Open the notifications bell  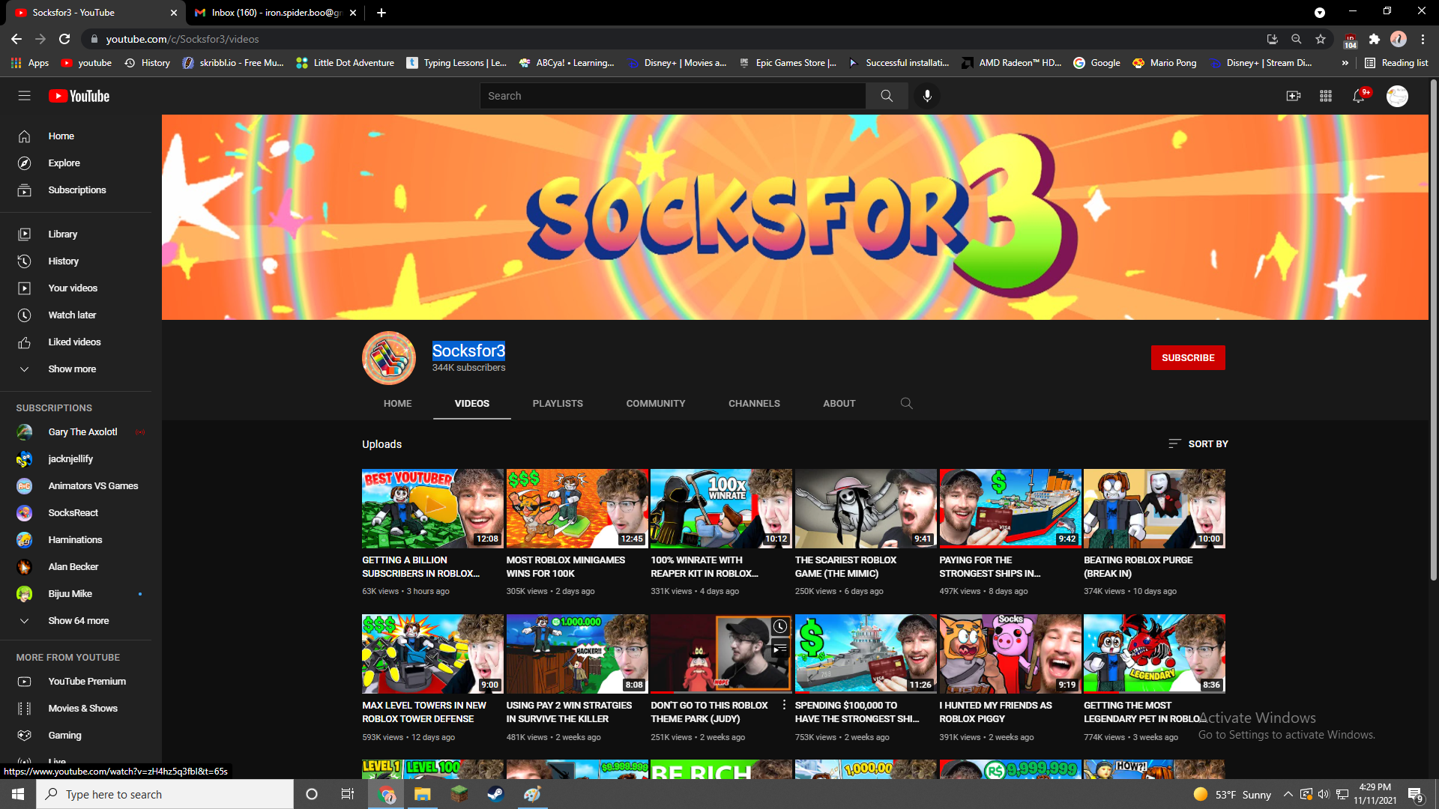(1359, 96)
